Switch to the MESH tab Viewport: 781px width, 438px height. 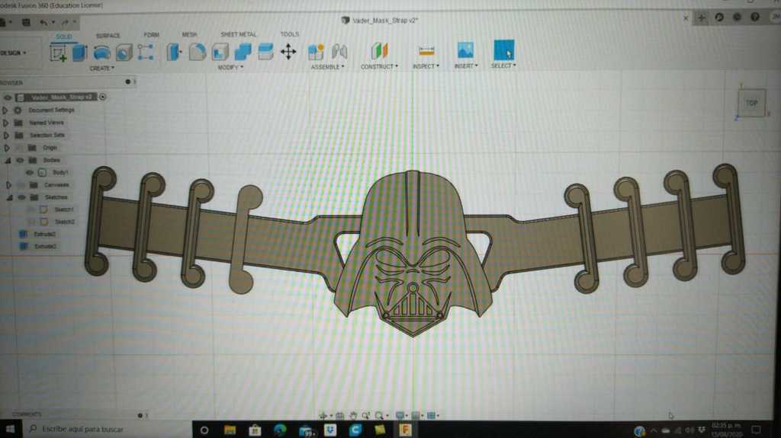pyautogui.click(x=189, y=34)
